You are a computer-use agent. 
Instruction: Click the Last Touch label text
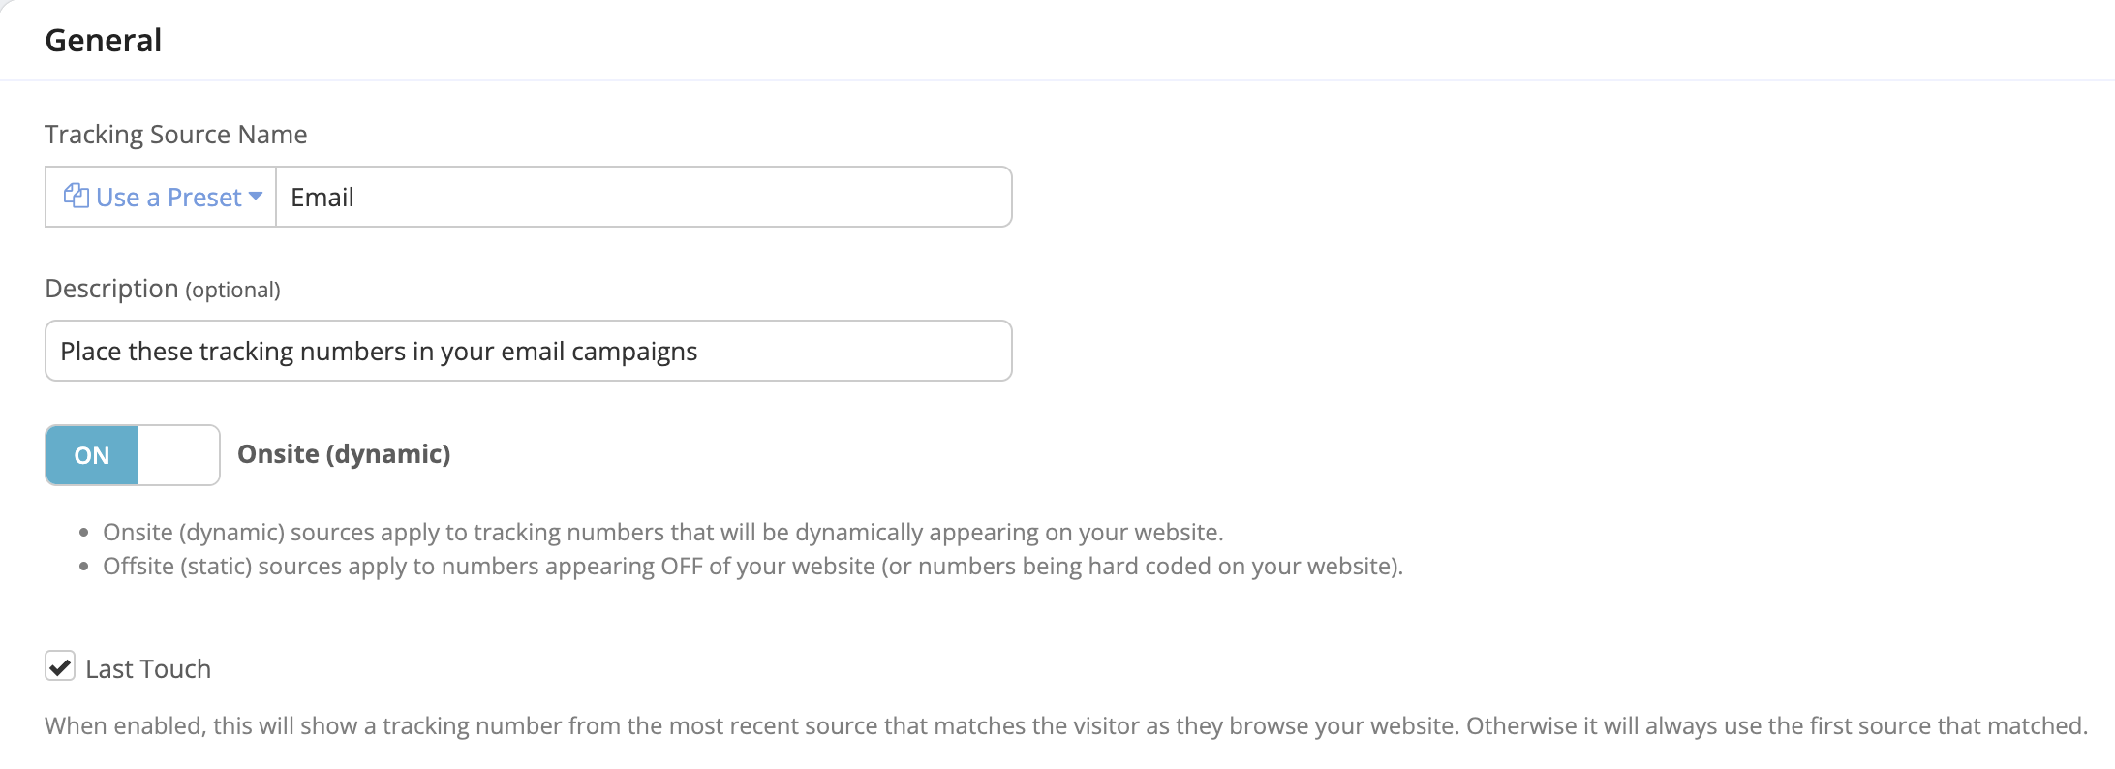148,669
